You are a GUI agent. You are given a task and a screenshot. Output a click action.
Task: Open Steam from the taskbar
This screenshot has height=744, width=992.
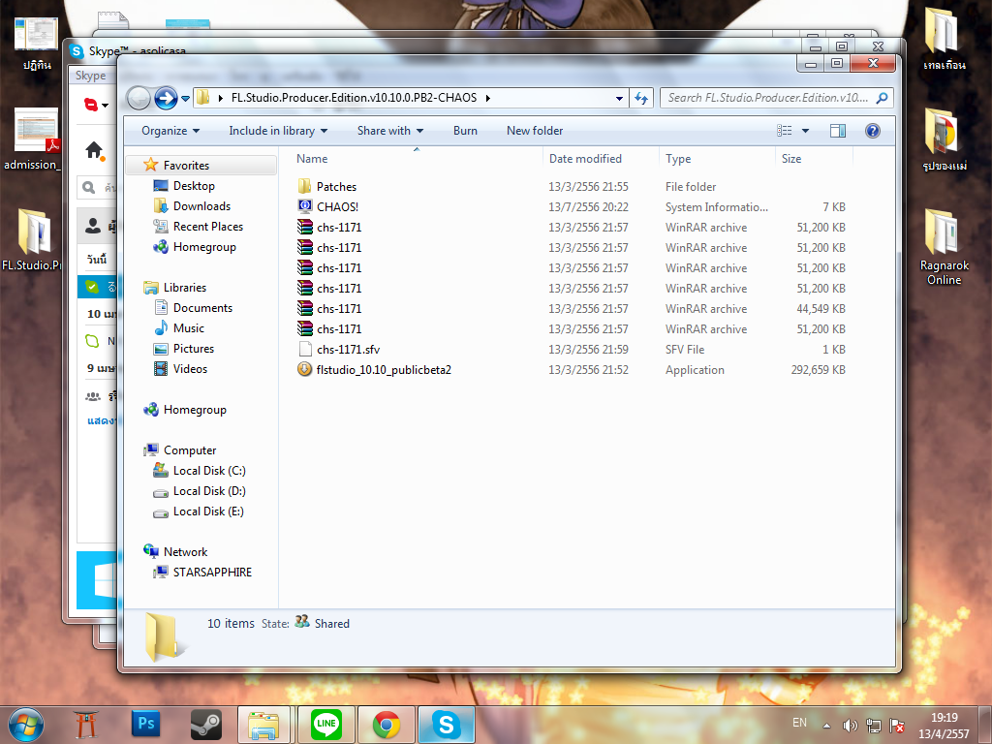(206, 725)
